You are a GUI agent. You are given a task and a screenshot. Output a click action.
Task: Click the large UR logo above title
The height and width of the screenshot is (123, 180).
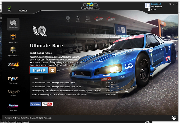pyautogui.click(x=40, y=31)
